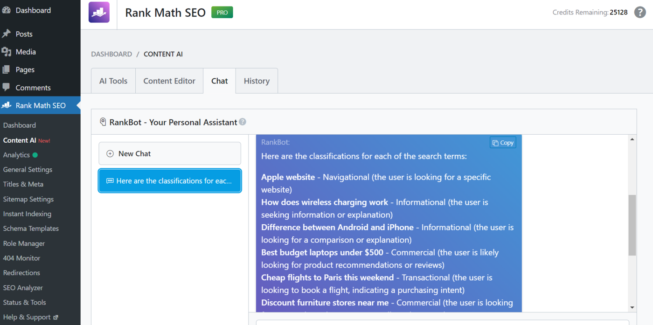Image resolution: width=653 pixels, height=325 pixels.
Task: Click the Comments speech bubble icon
Action: click(6, 87)
